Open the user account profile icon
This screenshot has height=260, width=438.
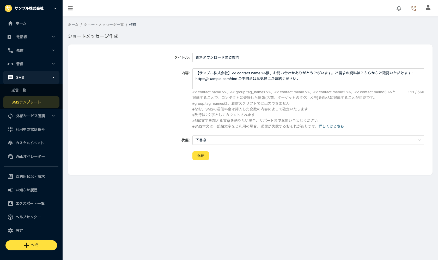[428, 8]
